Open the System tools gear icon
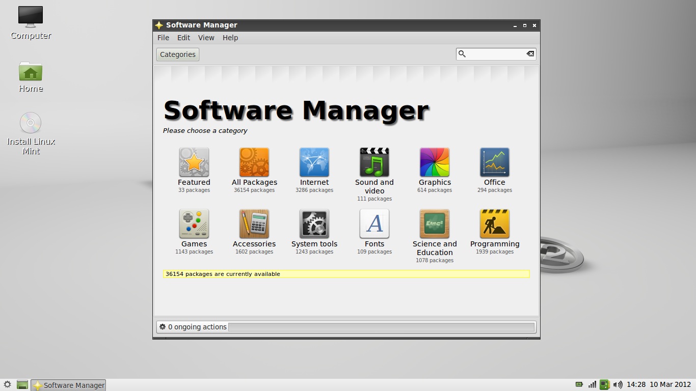 [x=314, y=224]
